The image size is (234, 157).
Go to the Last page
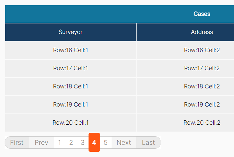[x=148, y=142]
